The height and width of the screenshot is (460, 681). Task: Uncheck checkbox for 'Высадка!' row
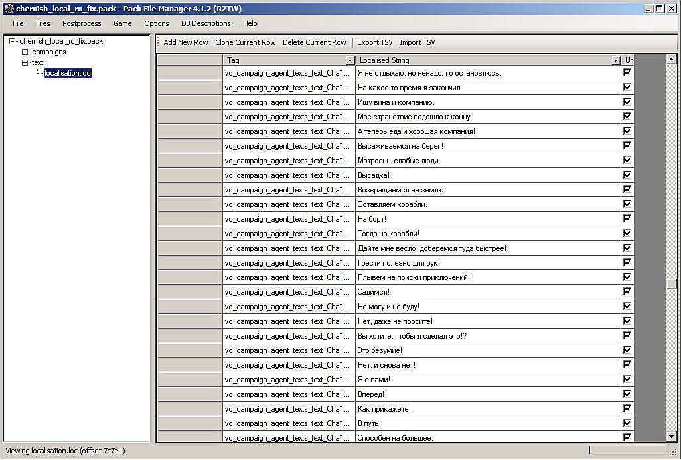coord(627,175)
